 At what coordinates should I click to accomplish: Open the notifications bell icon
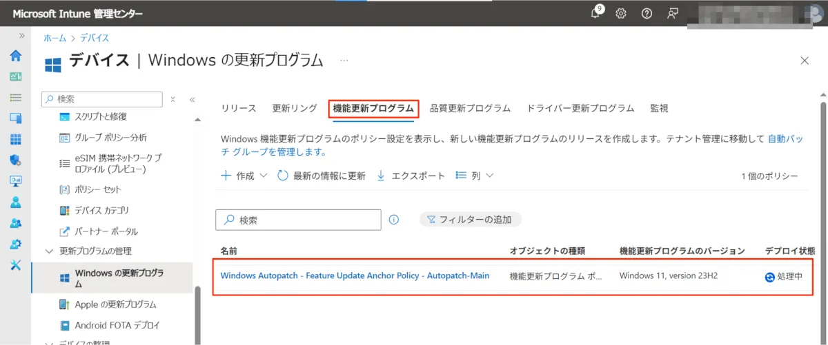596,13
